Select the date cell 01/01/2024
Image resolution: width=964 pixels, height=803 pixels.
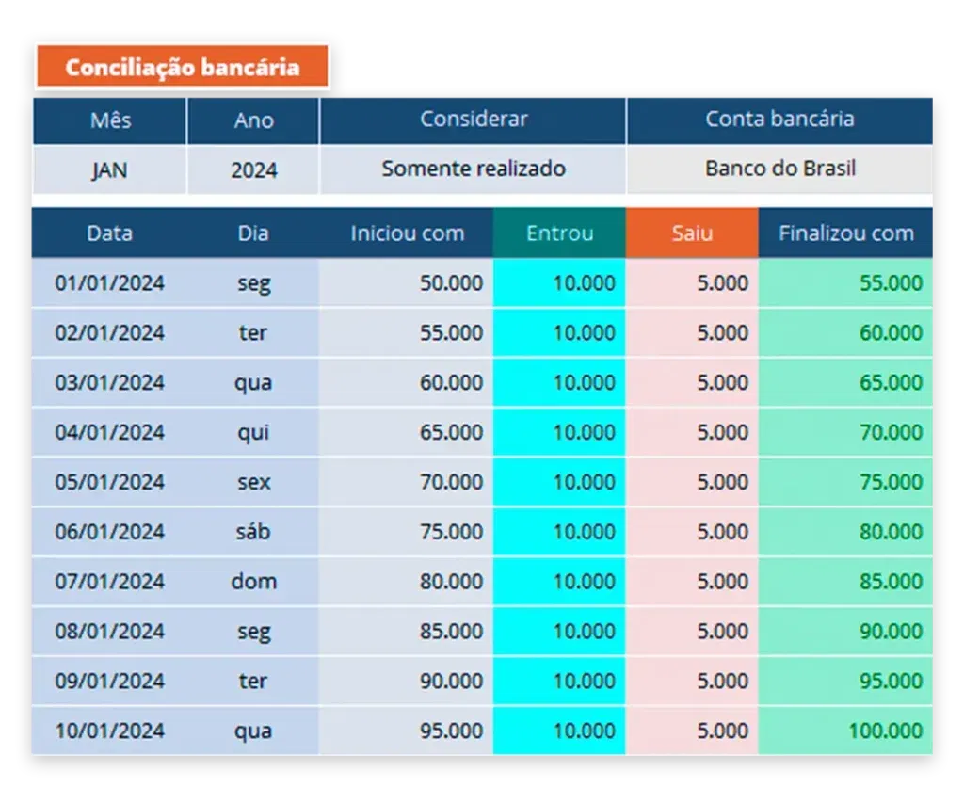[109, 283]
